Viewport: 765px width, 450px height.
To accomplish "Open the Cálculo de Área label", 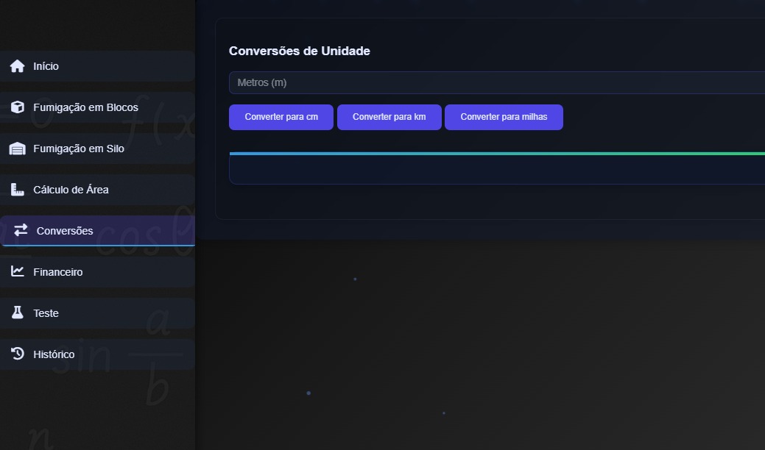I will tap(71, 190).
